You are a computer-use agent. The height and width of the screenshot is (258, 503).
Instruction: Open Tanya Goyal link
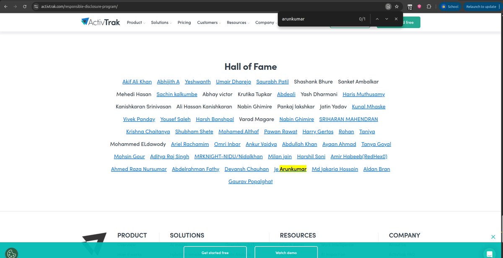coord(376,144)
